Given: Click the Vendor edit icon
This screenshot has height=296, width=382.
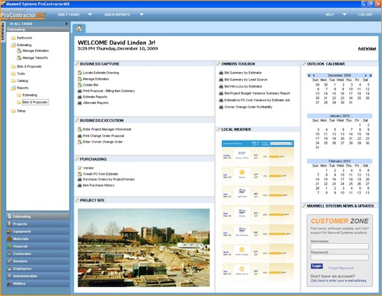Looking at the screenshot, I should pos(80,168).
